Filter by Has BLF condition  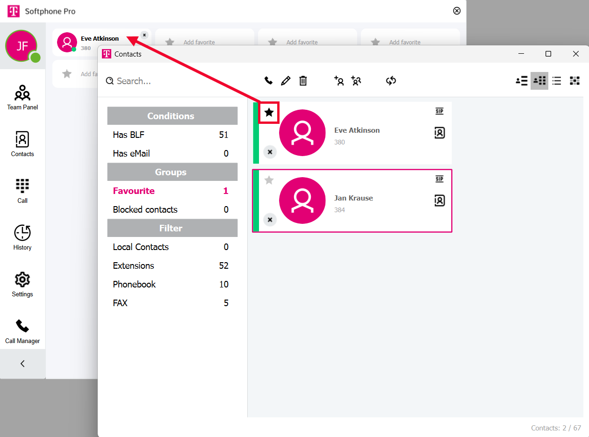coord(129,135)
